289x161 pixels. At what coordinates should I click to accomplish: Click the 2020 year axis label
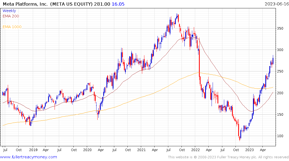point(87,150)
